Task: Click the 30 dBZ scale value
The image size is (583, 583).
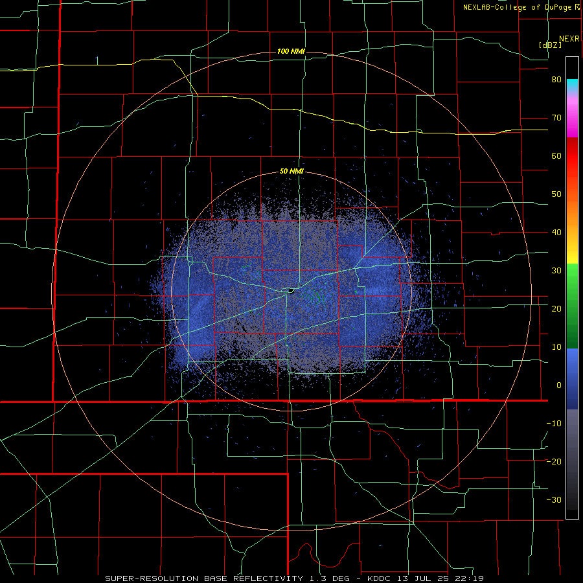Action: click(x=556, y=271)
